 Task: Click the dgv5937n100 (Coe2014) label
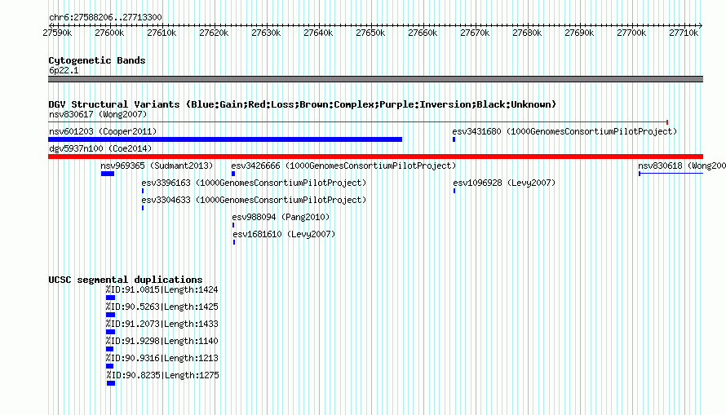[100, 148]
